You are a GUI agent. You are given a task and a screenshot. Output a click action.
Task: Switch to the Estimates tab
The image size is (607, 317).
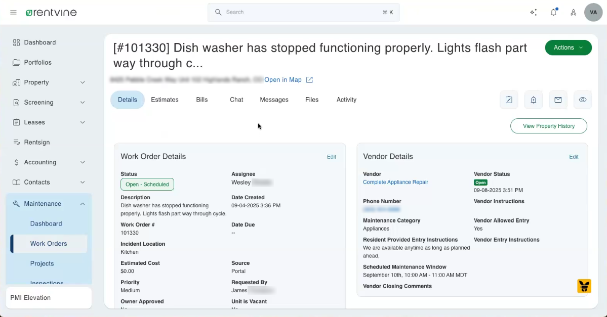[165, 100]
